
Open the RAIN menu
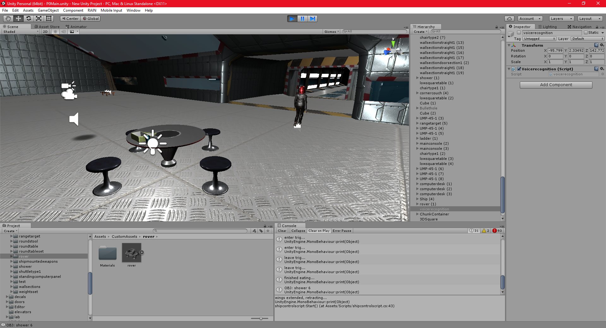click(92, 10)
